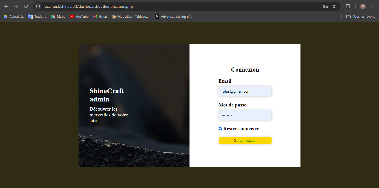Viewport: 379px width, 188px height.
Task: Click the ShineCraft admin title
Action: point(107,95)
